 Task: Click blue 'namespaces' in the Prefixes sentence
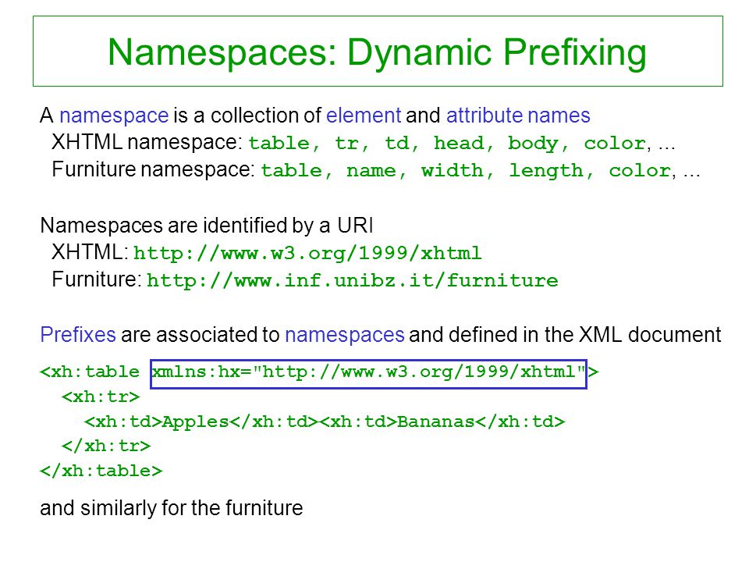344,335
